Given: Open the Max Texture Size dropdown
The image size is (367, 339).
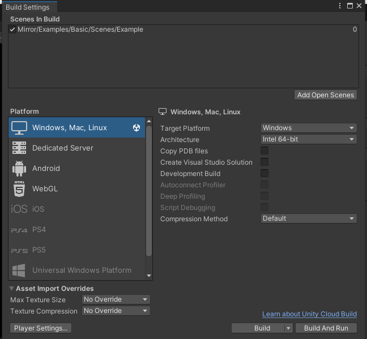Looking at the screenshot, I should pyautogui.click(x=116, y=299).
